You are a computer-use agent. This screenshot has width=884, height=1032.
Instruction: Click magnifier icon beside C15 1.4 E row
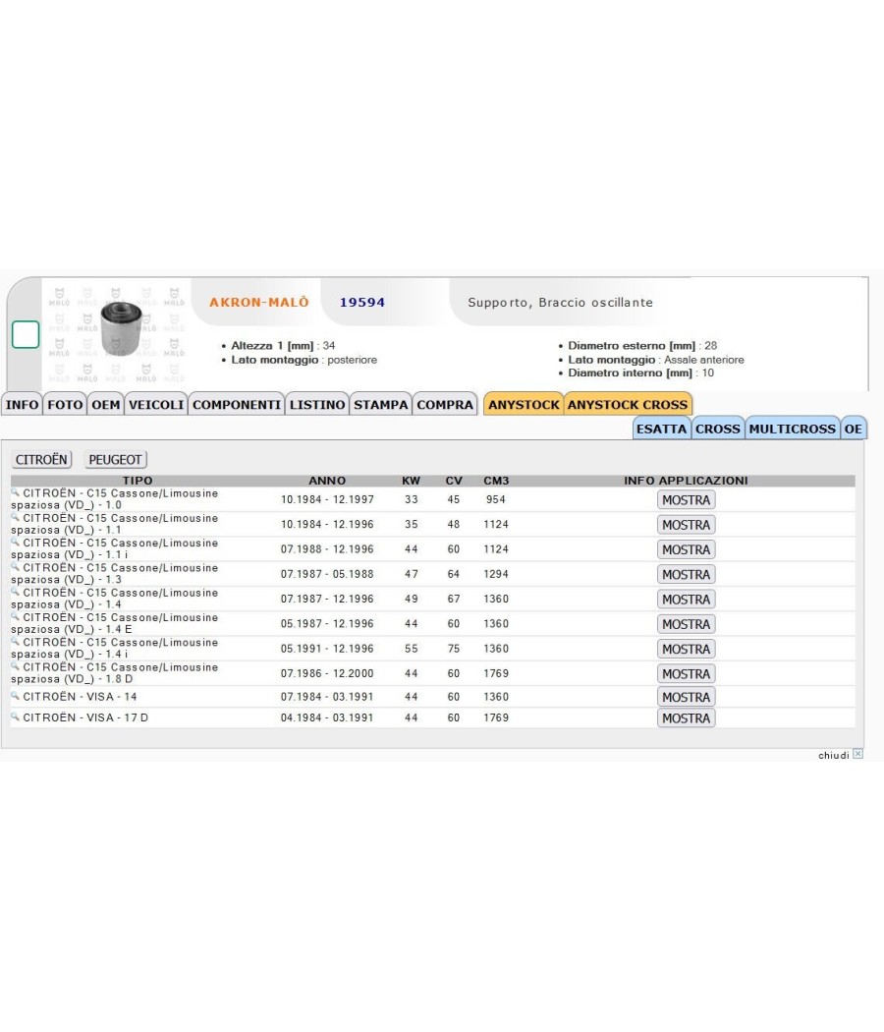click(x=15, y=616)
